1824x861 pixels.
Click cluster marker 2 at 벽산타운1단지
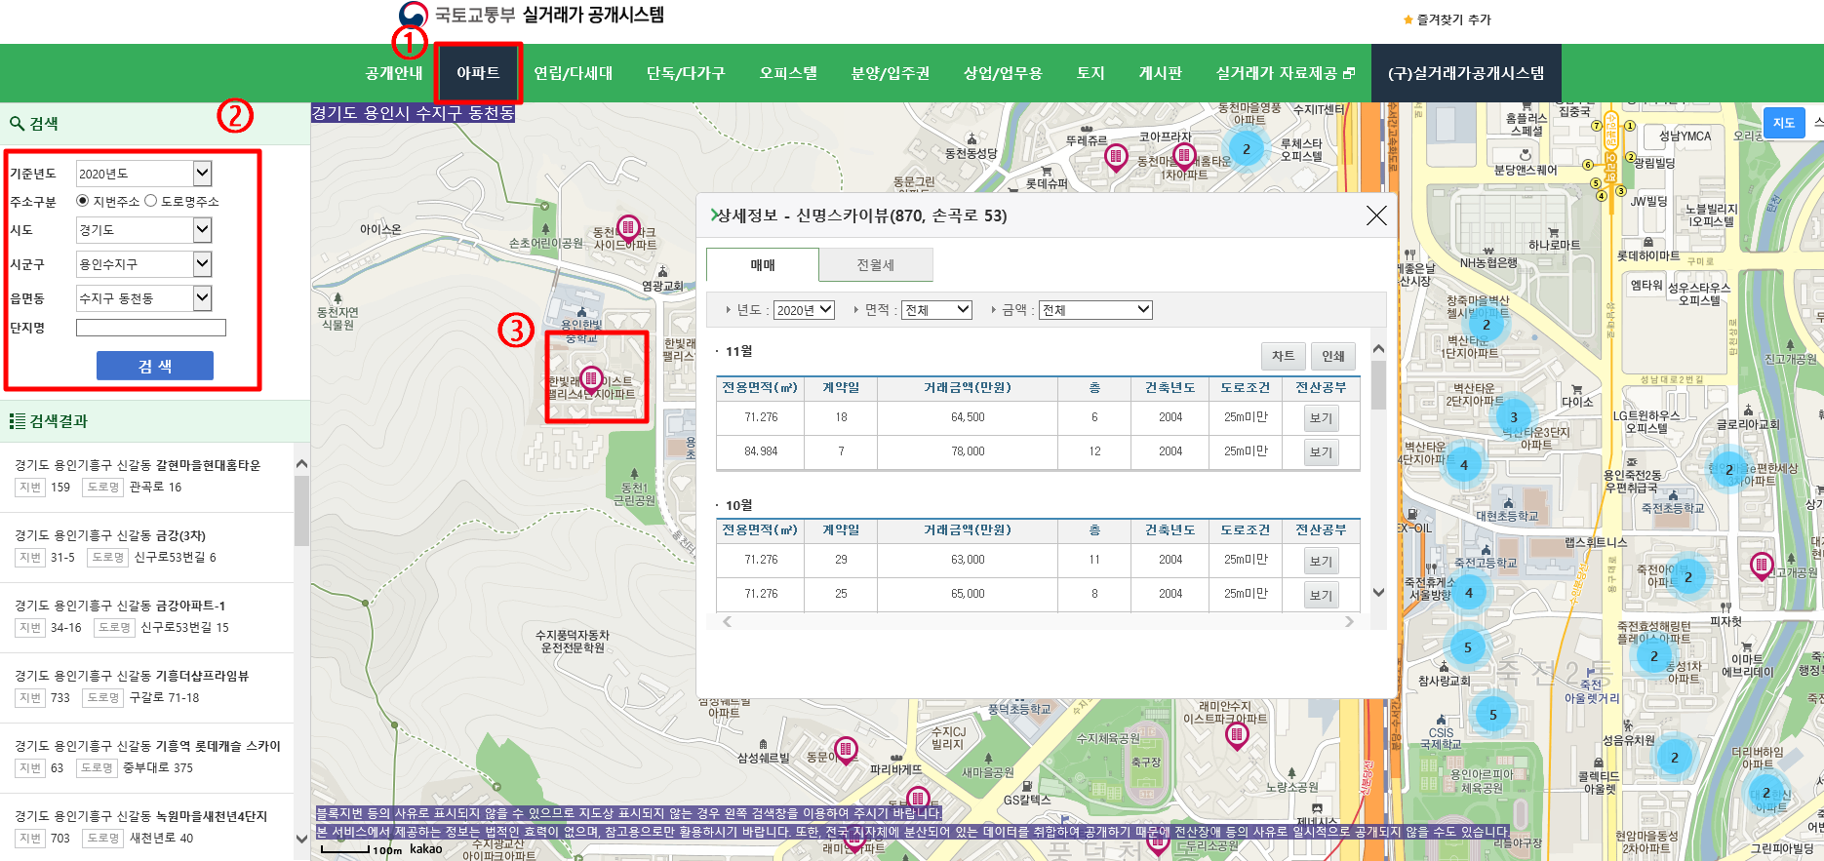pos(1486,325)
